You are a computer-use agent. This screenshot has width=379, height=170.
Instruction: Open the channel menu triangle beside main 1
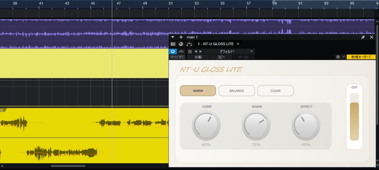tap(172, 37)
